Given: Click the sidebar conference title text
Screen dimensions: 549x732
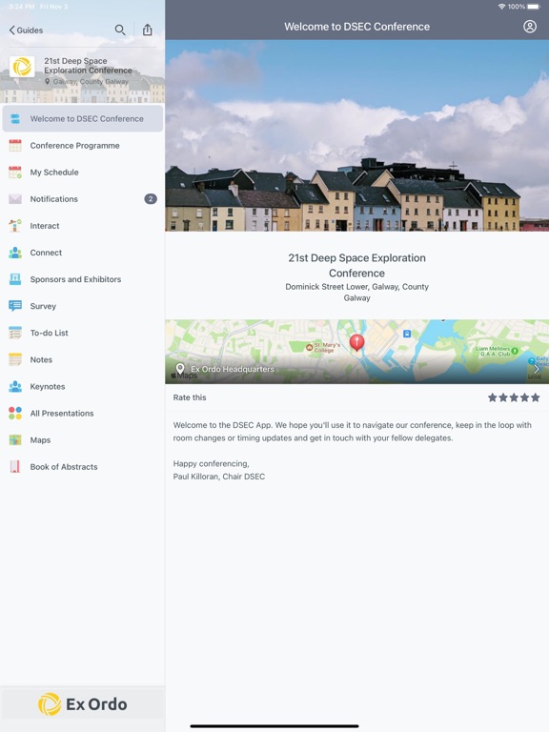Looking at the screenshot, I should pyautogui.click(x=88, y=66).
